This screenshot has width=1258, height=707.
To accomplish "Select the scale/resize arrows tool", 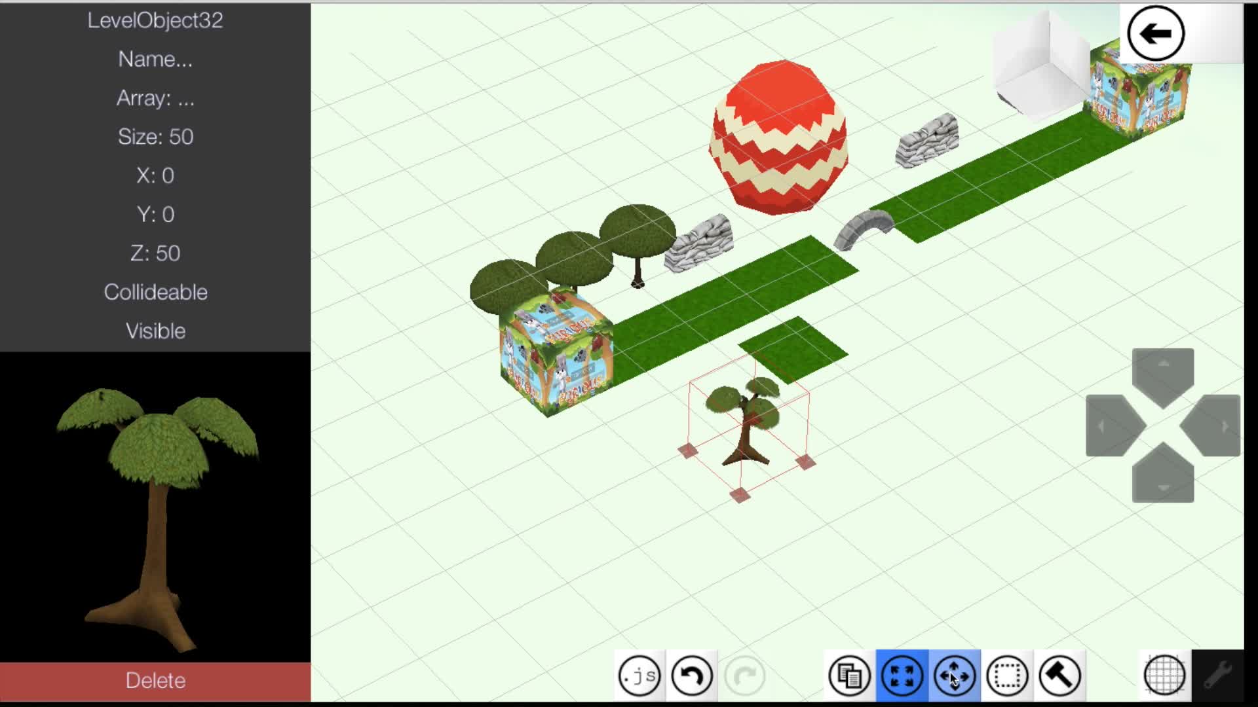I will tap(902, 676).
